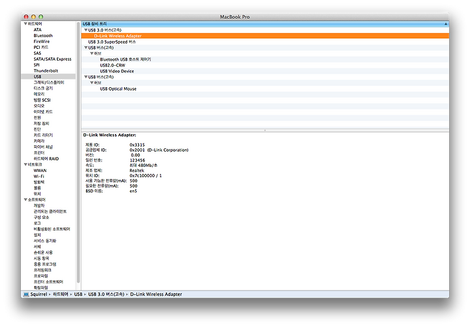The image size is (470, 327).
Task: Select 관리되는 클라이언트 in the sidebar
Action: tap(50, 211)
